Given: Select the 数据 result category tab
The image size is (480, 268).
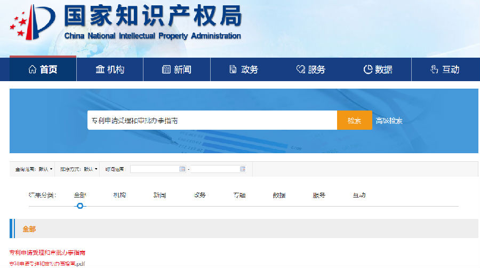Looking at the screenshot, I should click(279, 195).
